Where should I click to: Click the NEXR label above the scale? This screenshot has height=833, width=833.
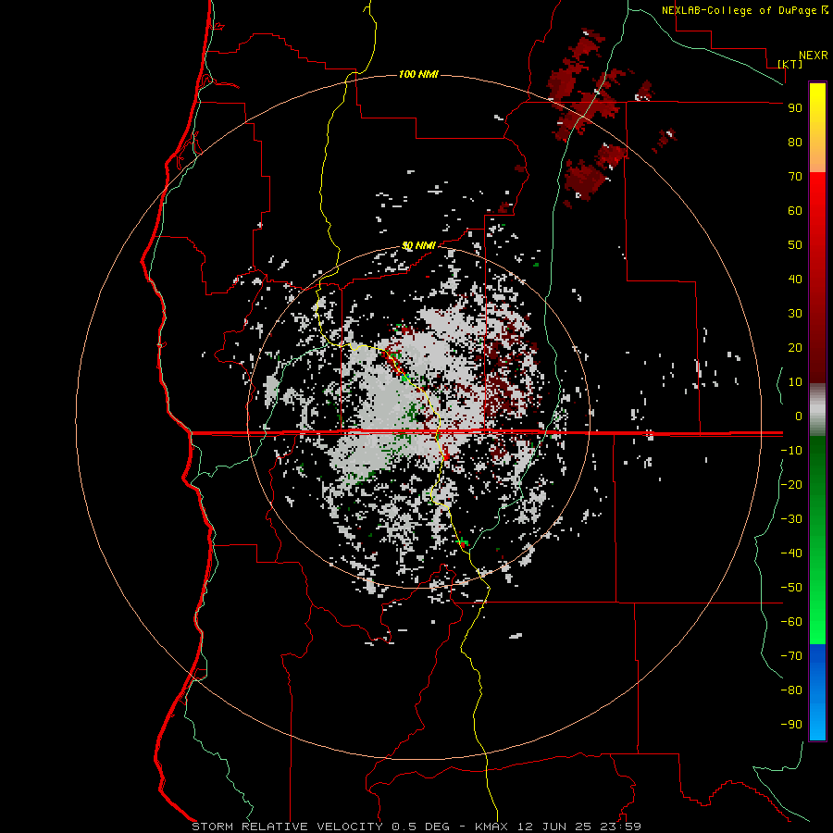click(814, 56)
